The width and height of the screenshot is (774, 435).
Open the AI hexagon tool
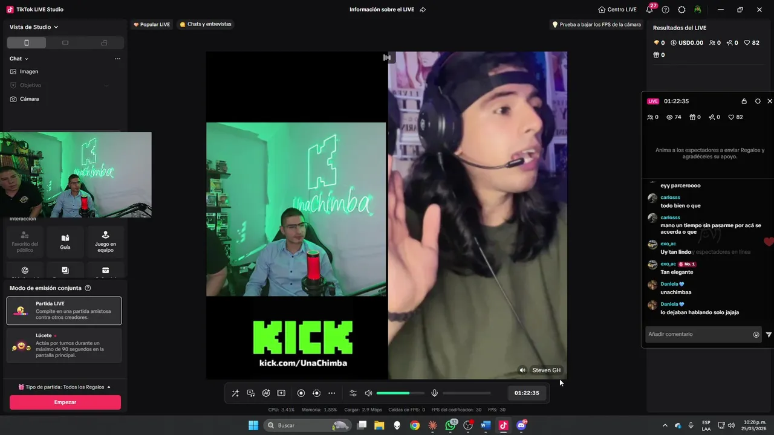point(266,393)
